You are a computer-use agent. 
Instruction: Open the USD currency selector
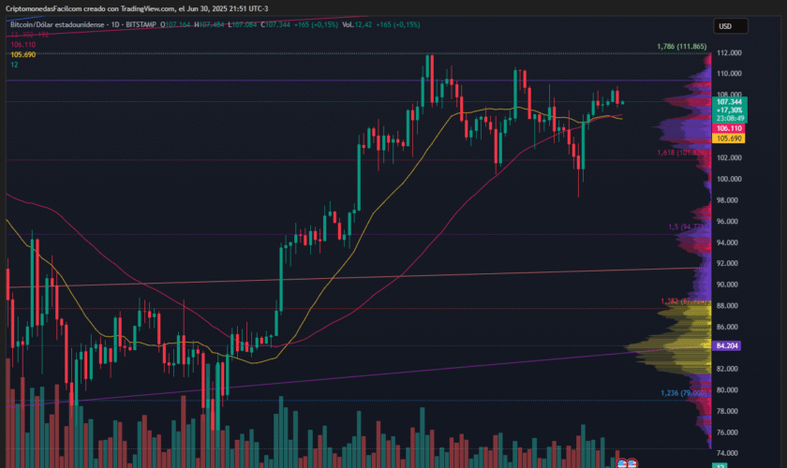[731, 26]
